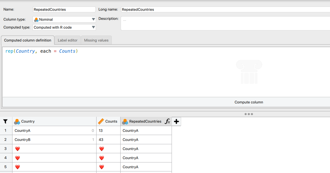Switch to the Label editor tab
Viewport: 330px width, 173px height.
tap(68, 40)
